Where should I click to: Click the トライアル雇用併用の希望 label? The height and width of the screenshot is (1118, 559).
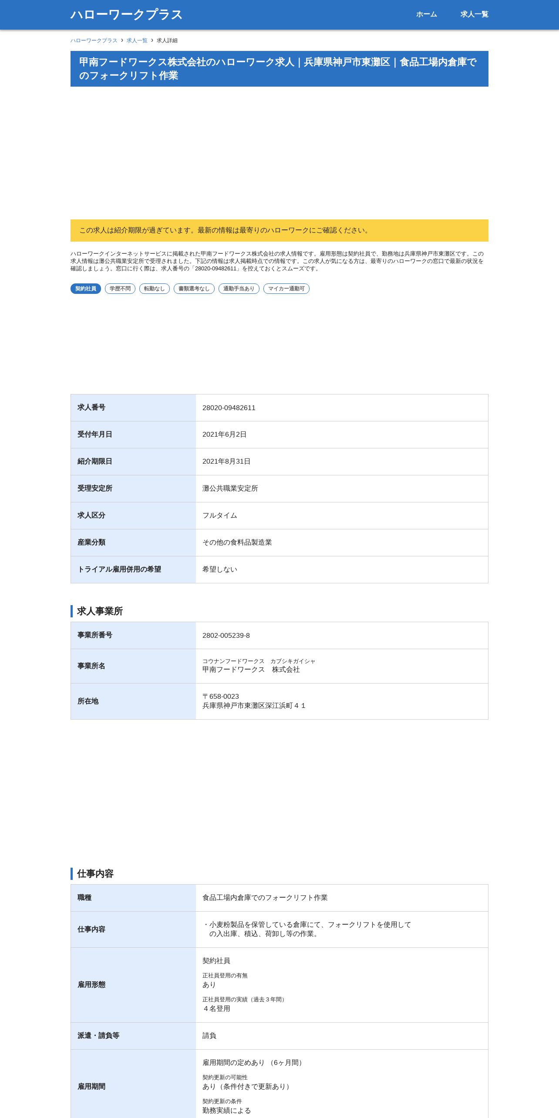119,569
